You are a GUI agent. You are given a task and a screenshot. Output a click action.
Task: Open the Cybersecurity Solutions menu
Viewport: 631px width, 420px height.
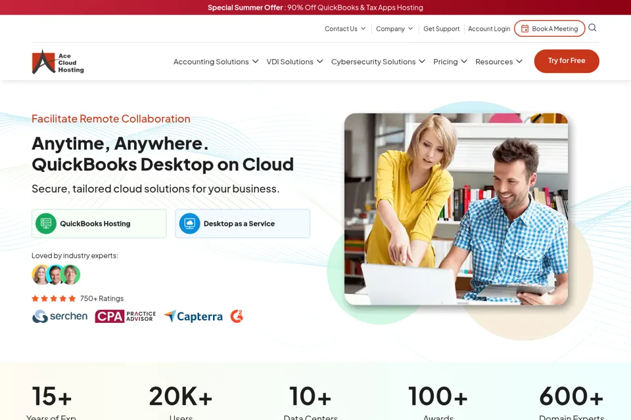pos(378,62)
